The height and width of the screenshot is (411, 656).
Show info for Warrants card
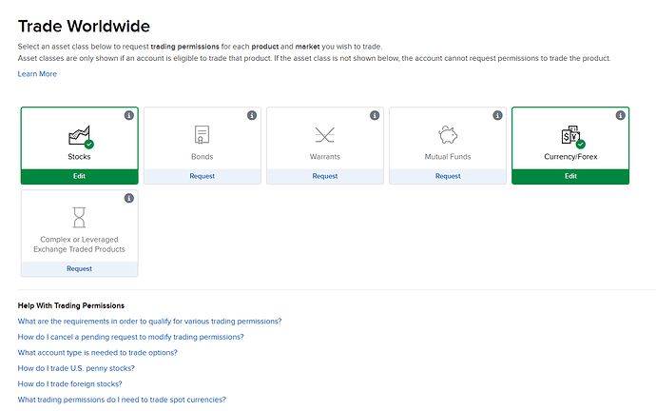pos(375,115)
